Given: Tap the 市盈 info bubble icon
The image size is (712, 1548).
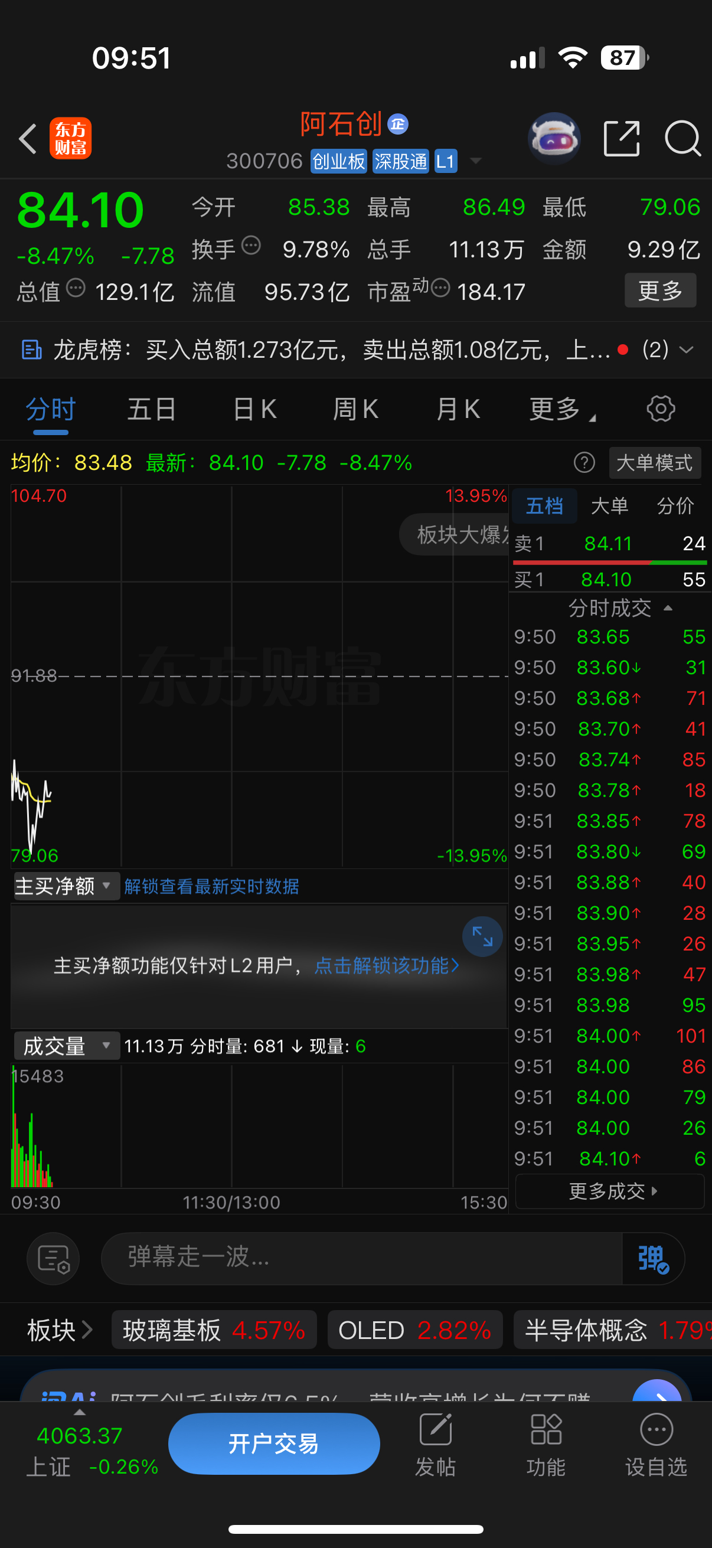Looking at the screenshot, I should tap(440, 288).
